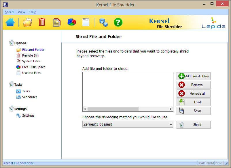Click the horizontal scrollbar thumb in file list

pyautogui.click(x=113, y=109)
